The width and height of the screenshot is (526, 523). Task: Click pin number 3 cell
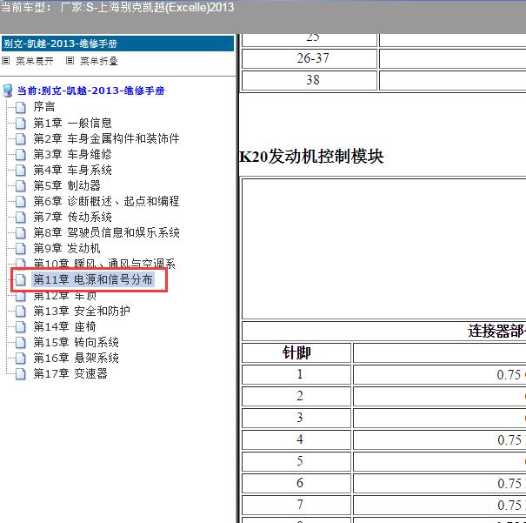click(x=296, y=418)
